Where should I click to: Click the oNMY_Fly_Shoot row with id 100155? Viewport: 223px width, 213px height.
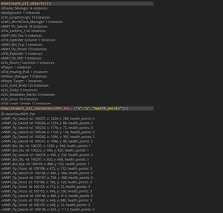click(x=45, y=187)
